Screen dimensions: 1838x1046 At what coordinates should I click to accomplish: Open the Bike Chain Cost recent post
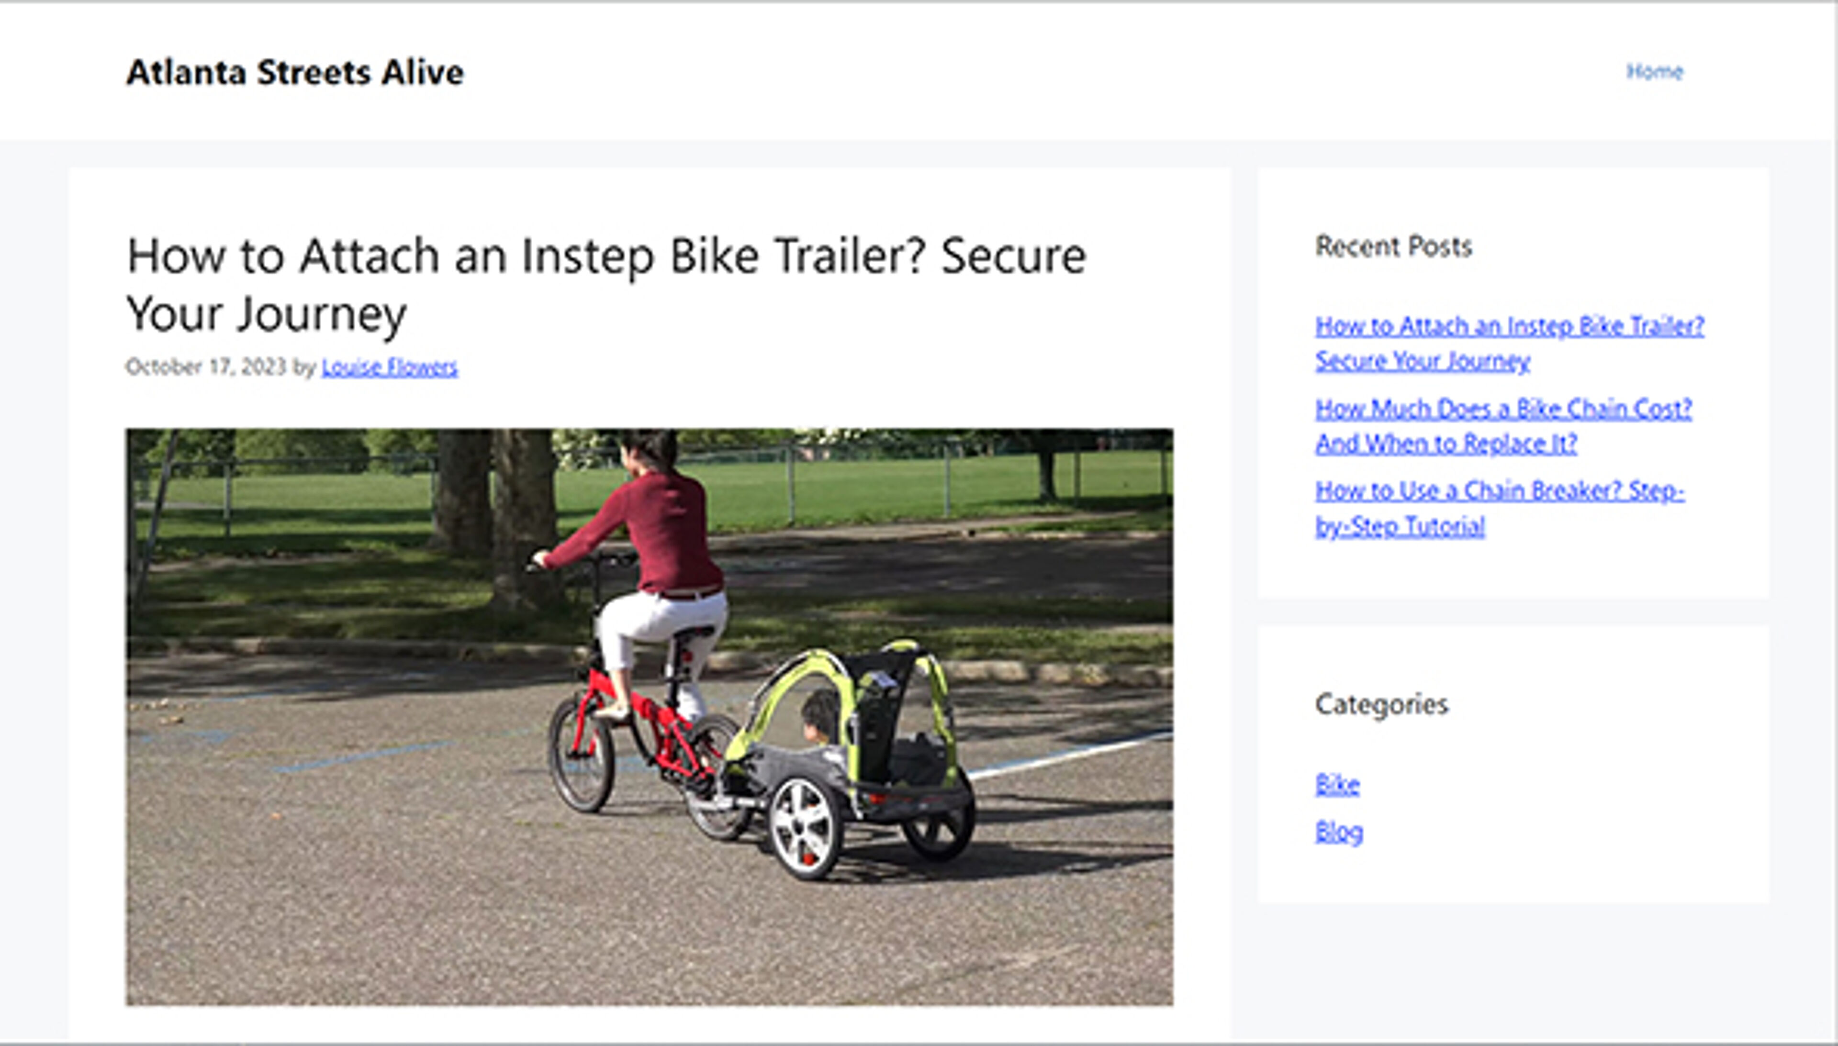1503,425
